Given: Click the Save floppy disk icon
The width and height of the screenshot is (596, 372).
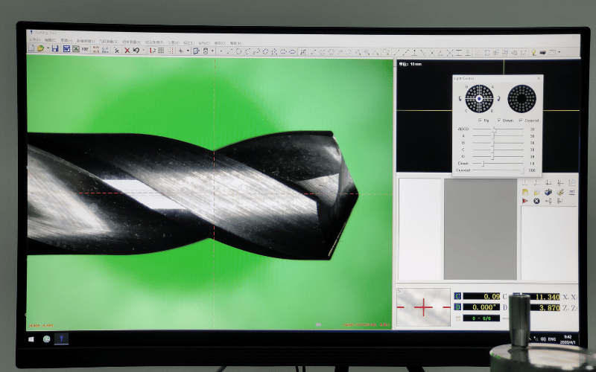Looking at the screenshot, I should pos(56,50).
